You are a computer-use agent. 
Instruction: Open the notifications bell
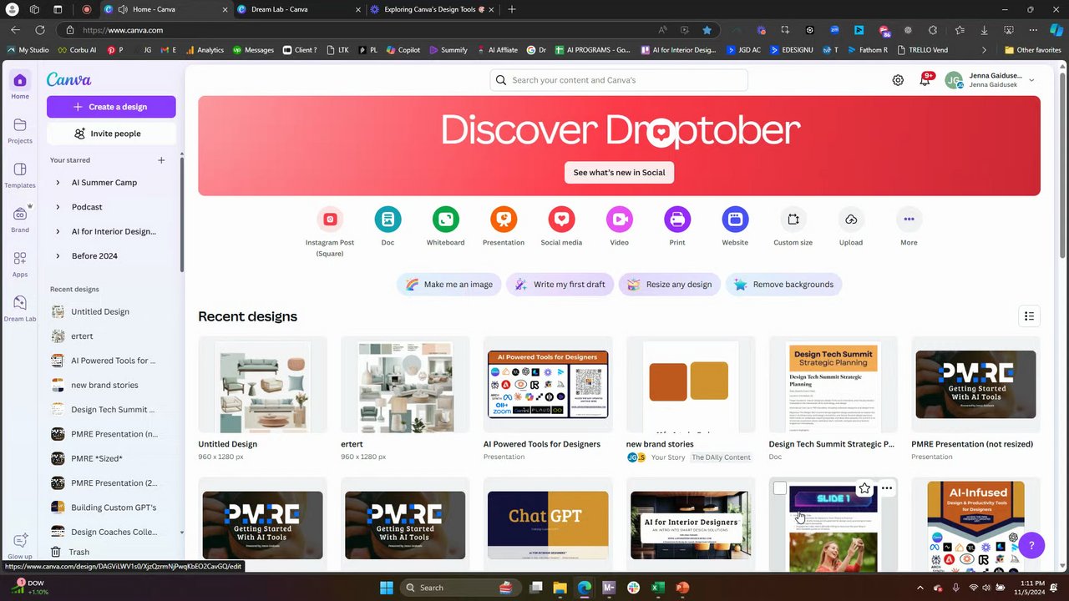coord(925,80)
